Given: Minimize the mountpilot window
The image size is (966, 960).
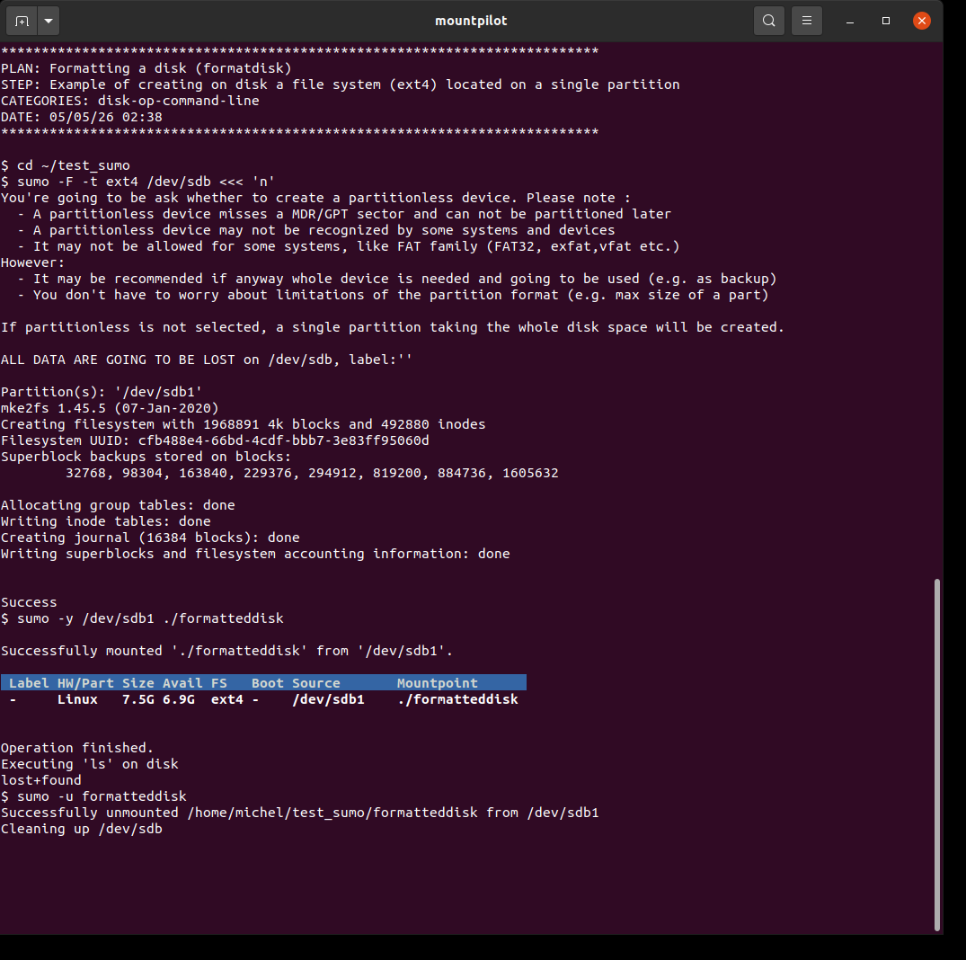Looking at the screenshot, I should coord(850,21).
